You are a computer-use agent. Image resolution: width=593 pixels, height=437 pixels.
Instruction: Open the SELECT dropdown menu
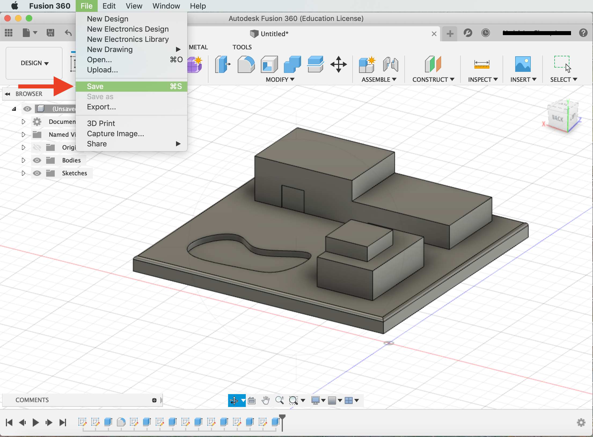[563, 80]
